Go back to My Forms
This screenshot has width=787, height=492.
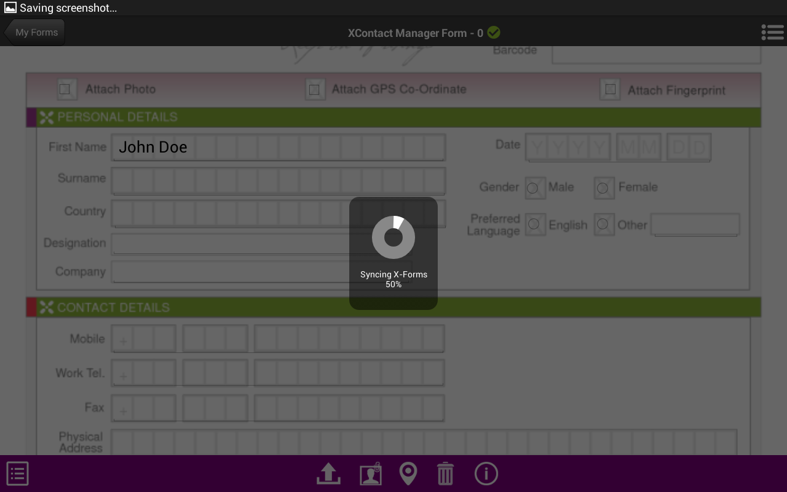pyautogui.click(x=34, y=32)
